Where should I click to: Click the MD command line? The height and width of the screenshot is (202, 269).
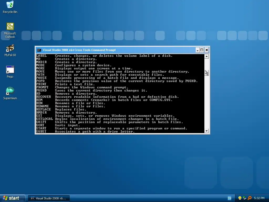pos(66,59)
